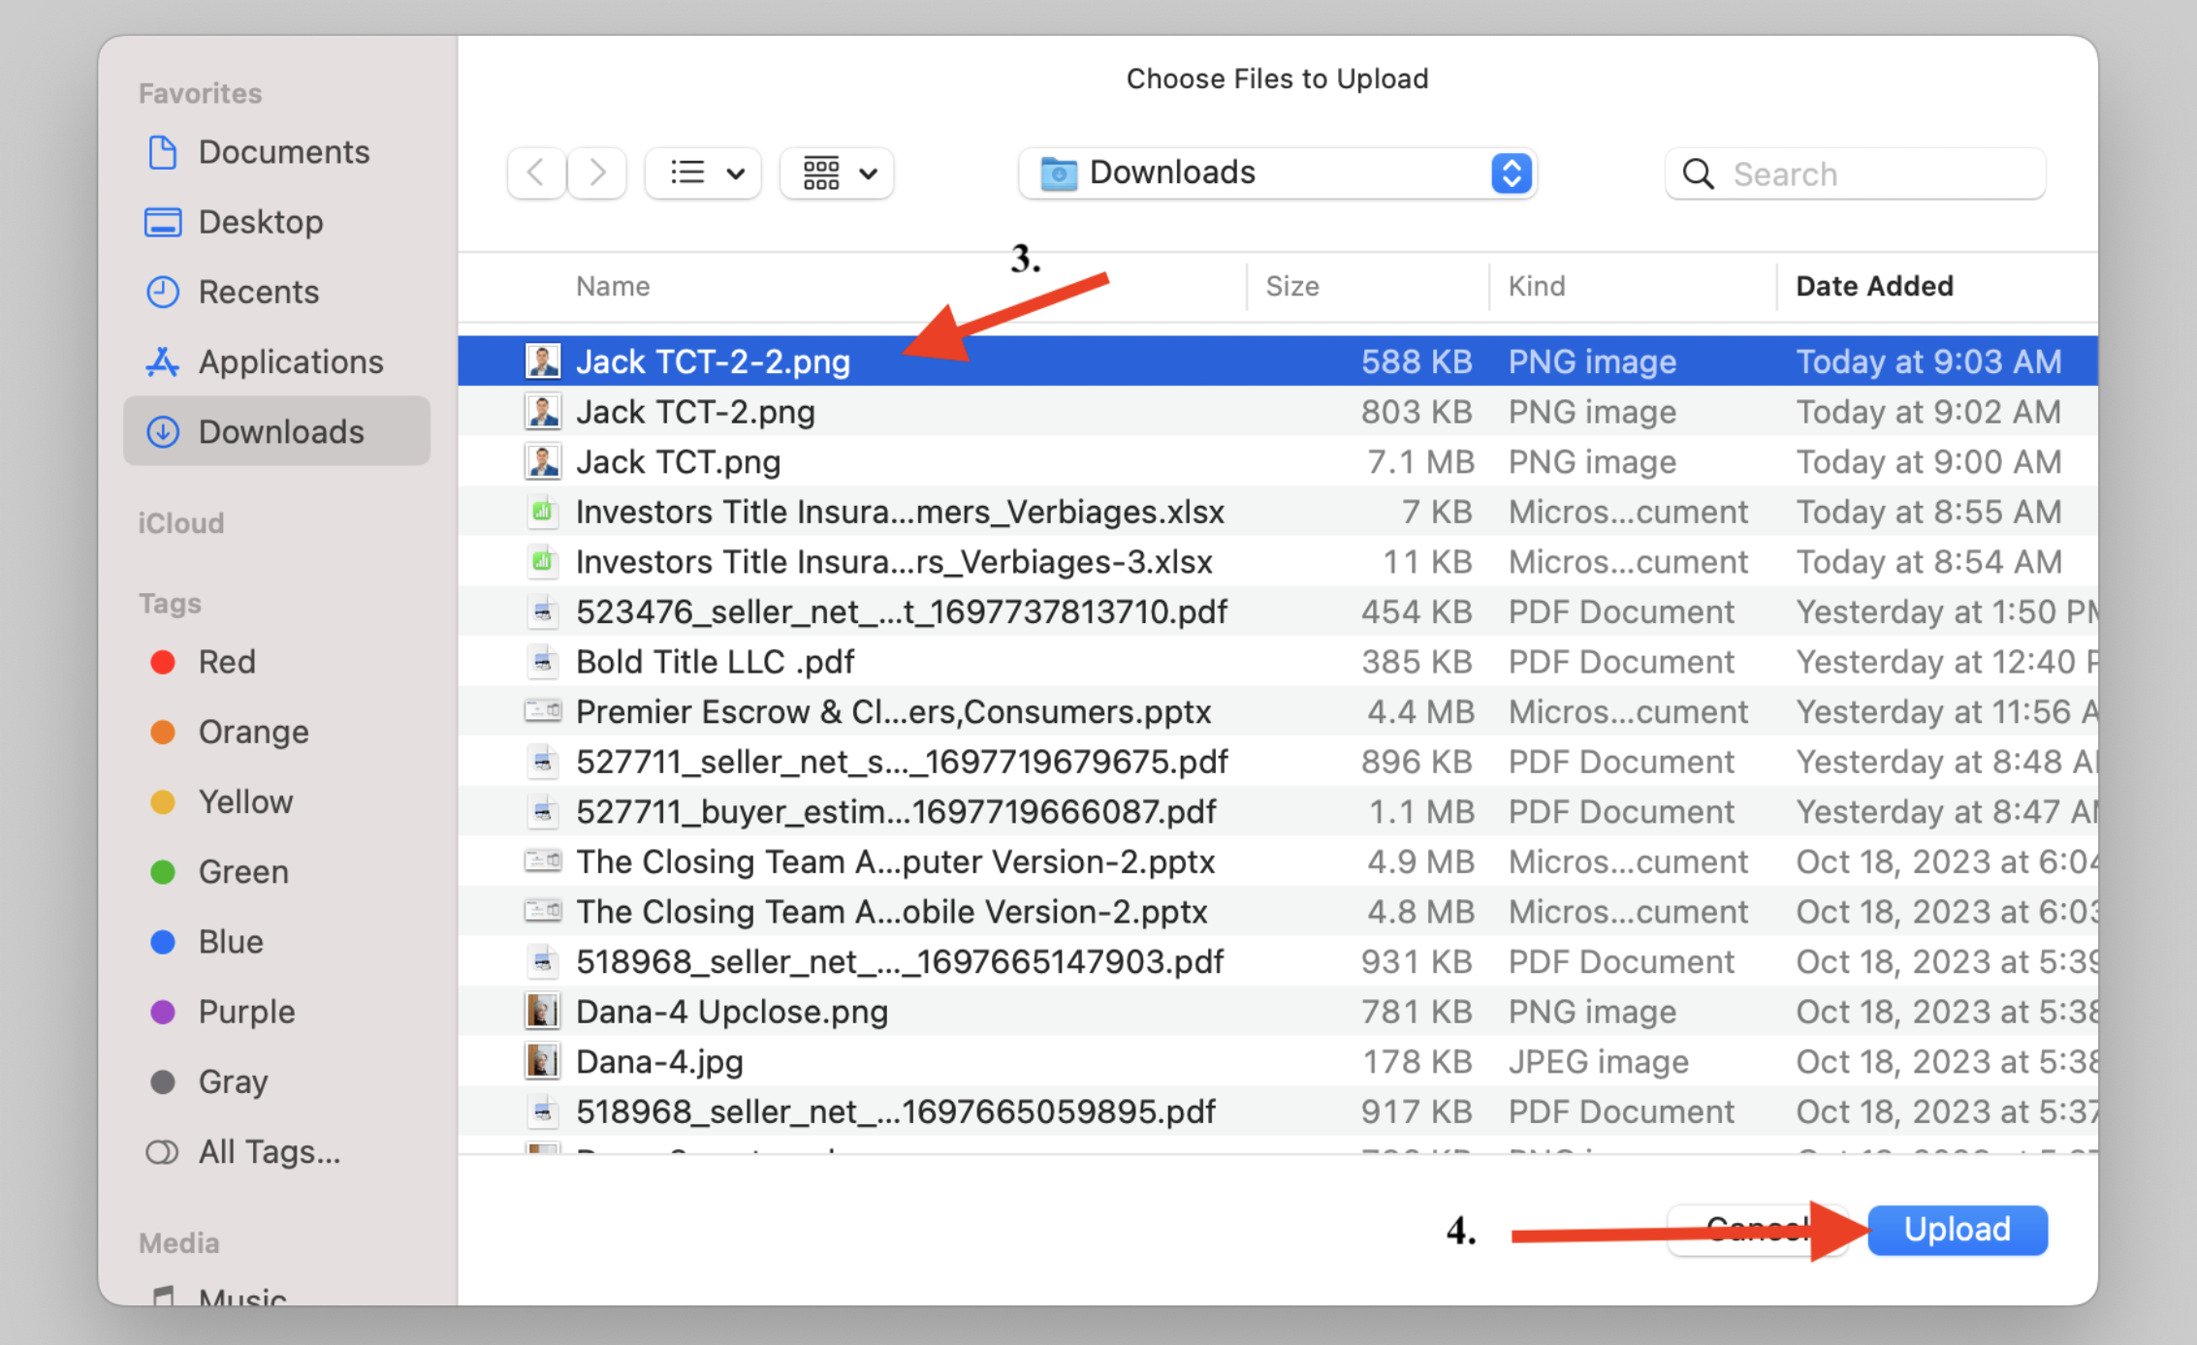Select the Dana-4 Upclose.png file
The height and width of the screenshot is (1345, 2197).
click(731, 1012)
